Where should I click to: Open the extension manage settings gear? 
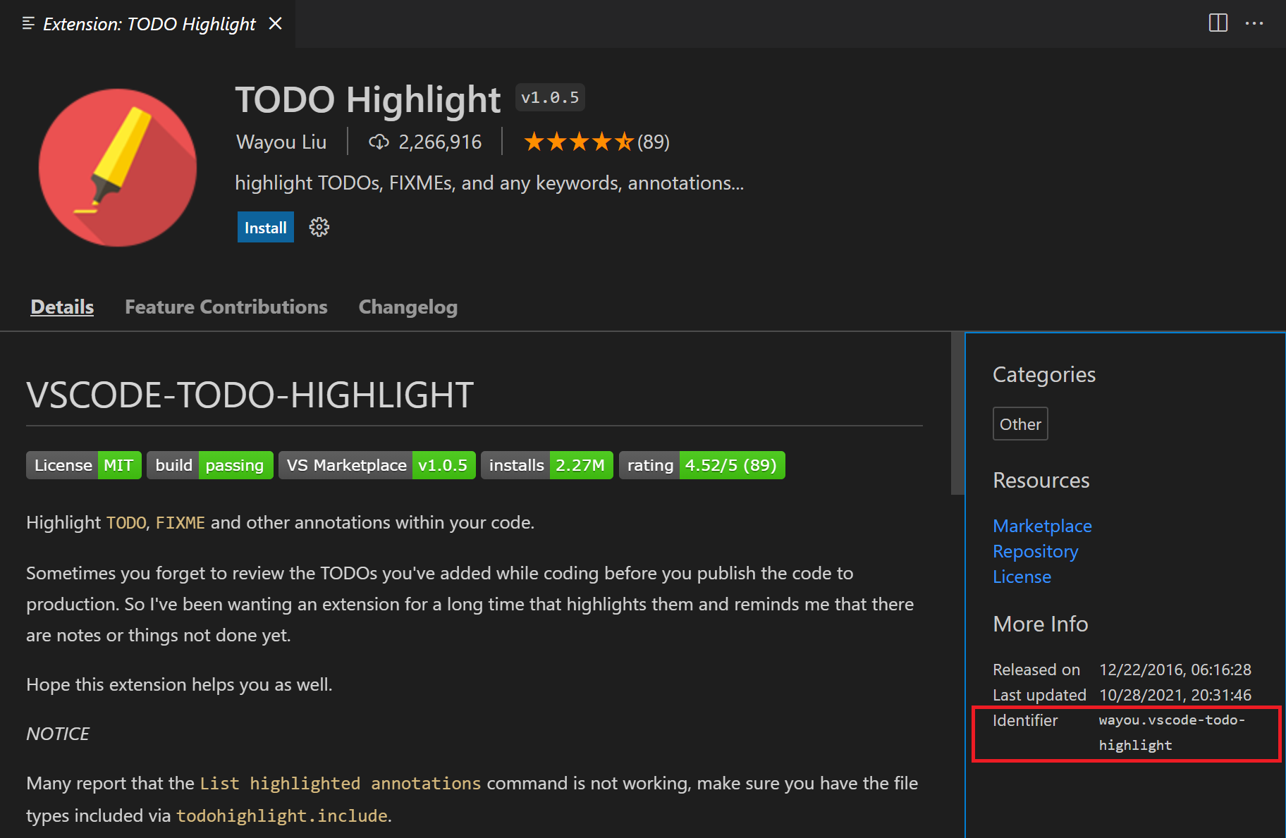click(319, 226)
